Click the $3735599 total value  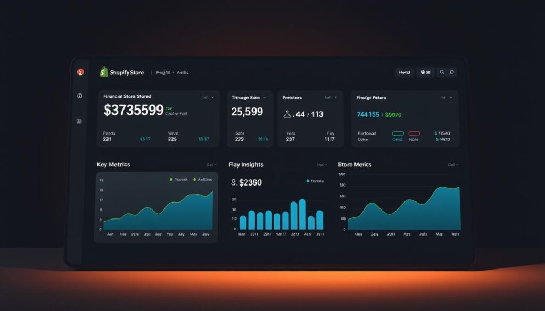pyautogui.click(x=133, y=111)
